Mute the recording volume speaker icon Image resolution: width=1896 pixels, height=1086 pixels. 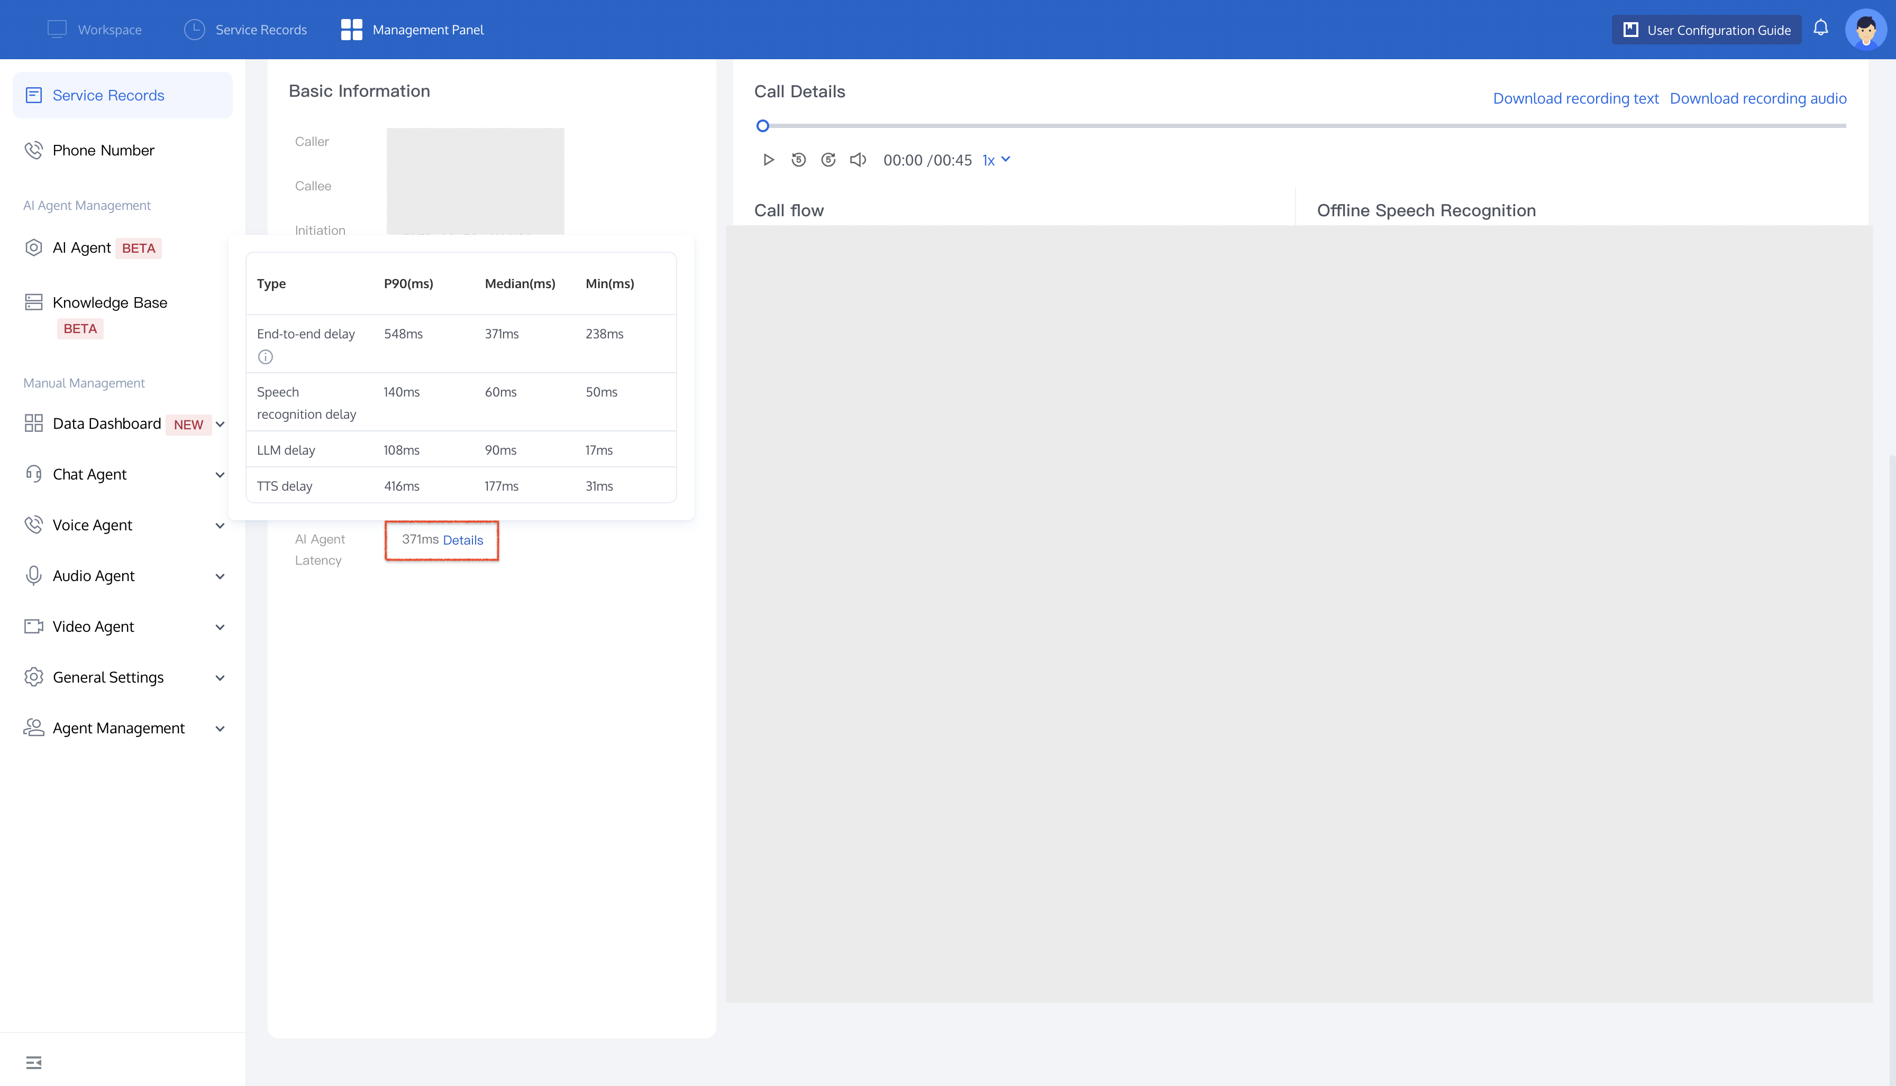(x=858, y=160)
